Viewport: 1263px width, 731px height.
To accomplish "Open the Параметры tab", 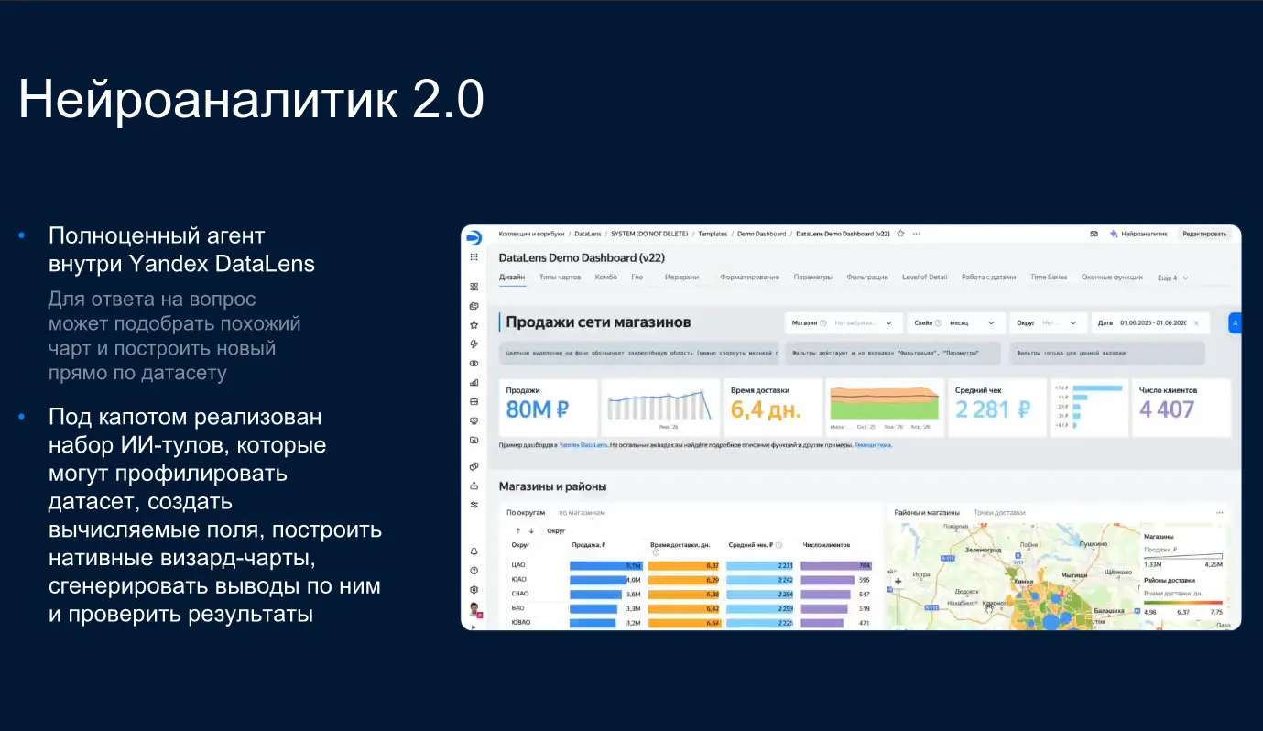I will point(813,277).
